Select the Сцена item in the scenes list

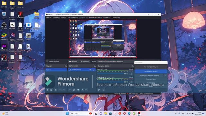tap(56, 70)
